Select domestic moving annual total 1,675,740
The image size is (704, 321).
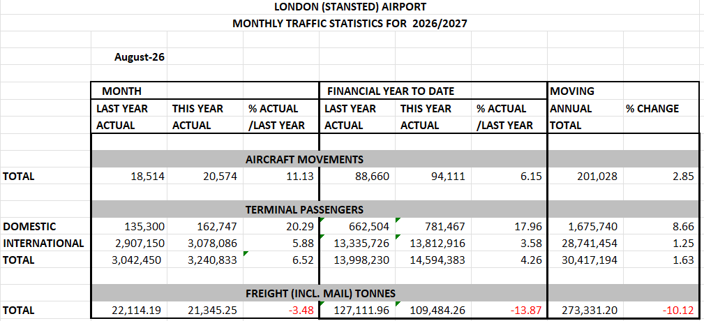585,226
